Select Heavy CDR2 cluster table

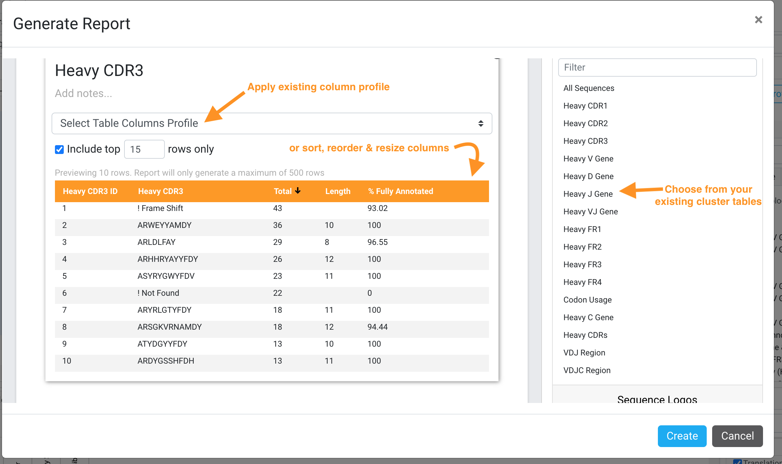click(x=585, y=123)
